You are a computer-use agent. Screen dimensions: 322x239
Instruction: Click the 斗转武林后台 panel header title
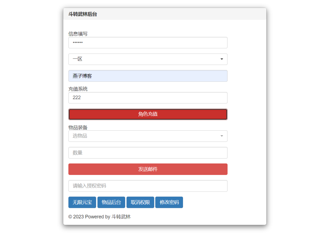[x=83, y=14]
